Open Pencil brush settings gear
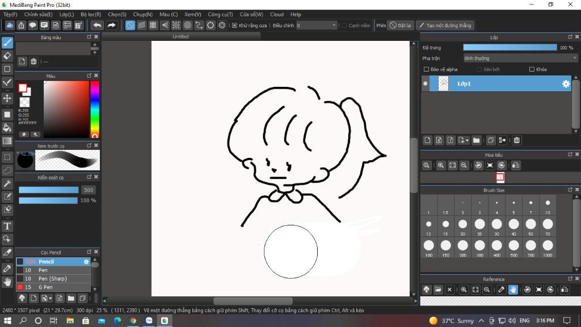The height and width of the screenshot is (327, 581). (x=86, y=262)
